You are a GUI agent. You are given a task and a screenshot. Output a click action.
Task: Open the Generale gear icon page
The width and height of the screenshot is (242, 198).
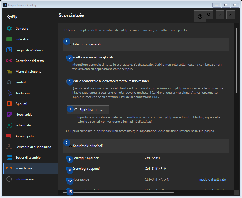(9, 29)
